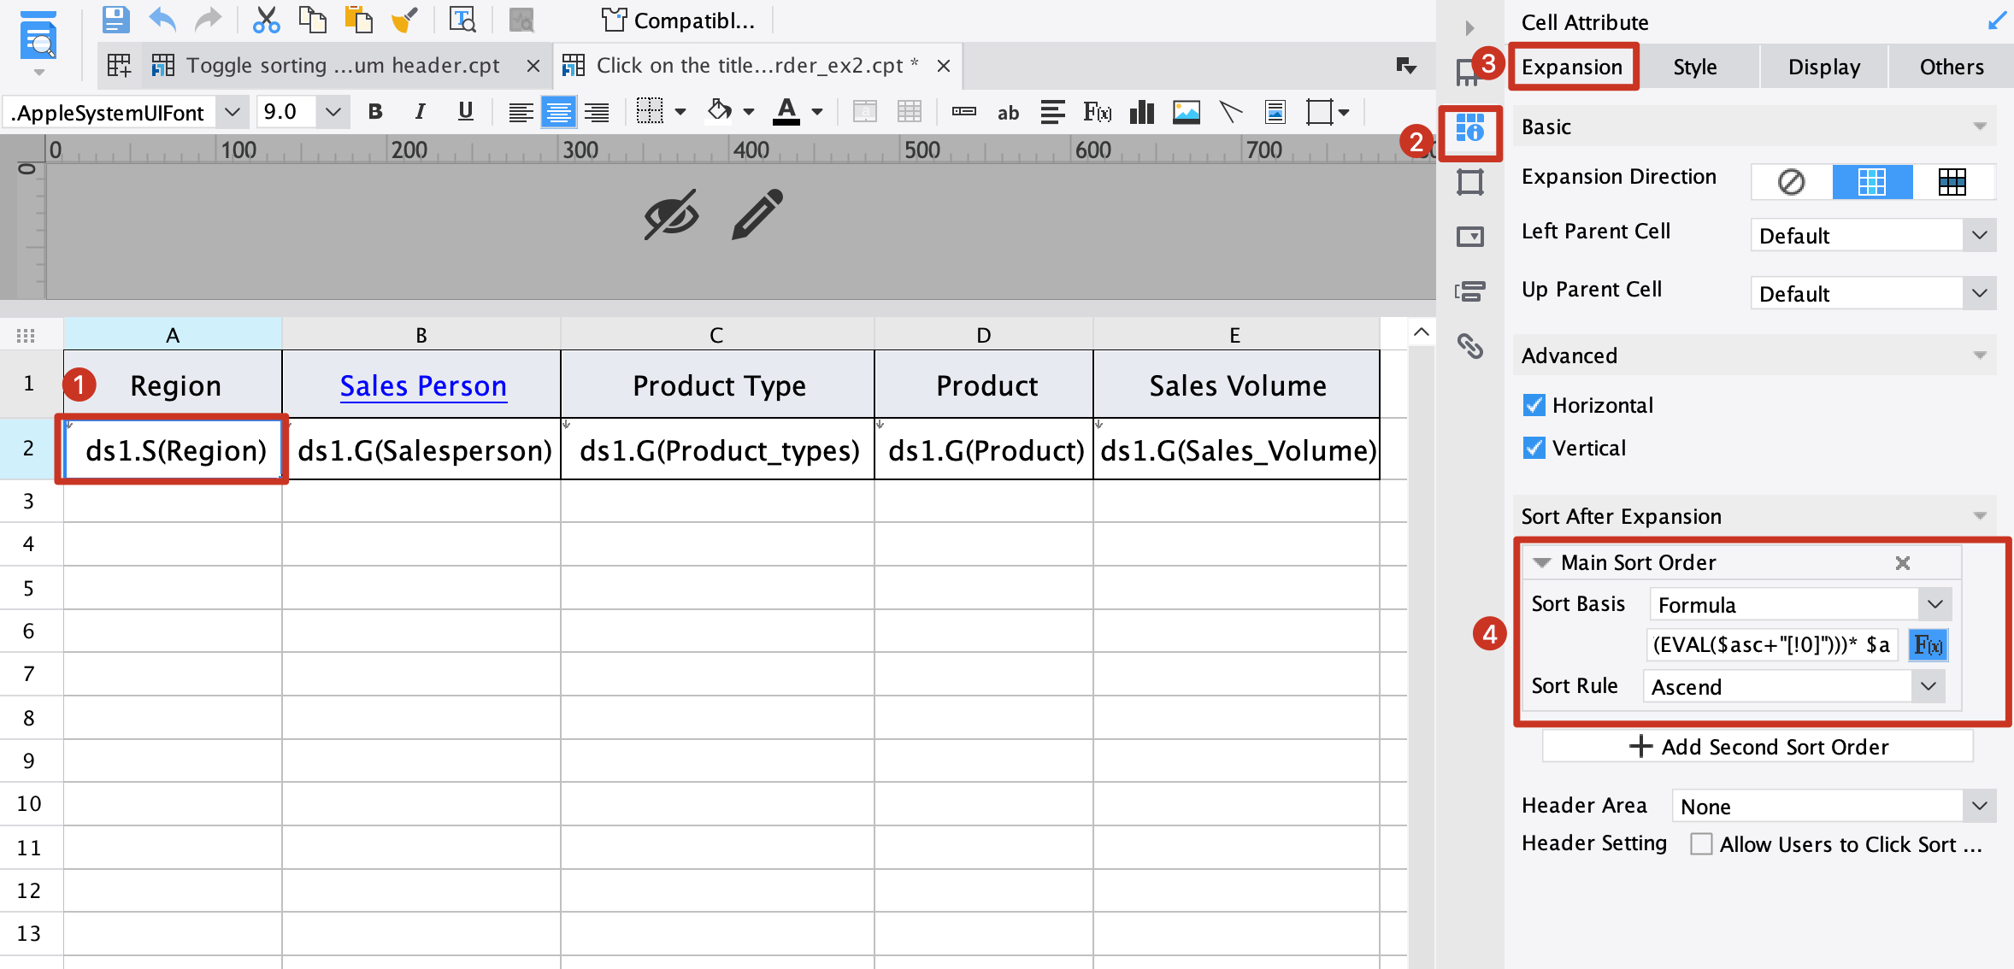Open the font size 9.0 dropdown
Screen dimensions: 2014x969
point(333,112)
